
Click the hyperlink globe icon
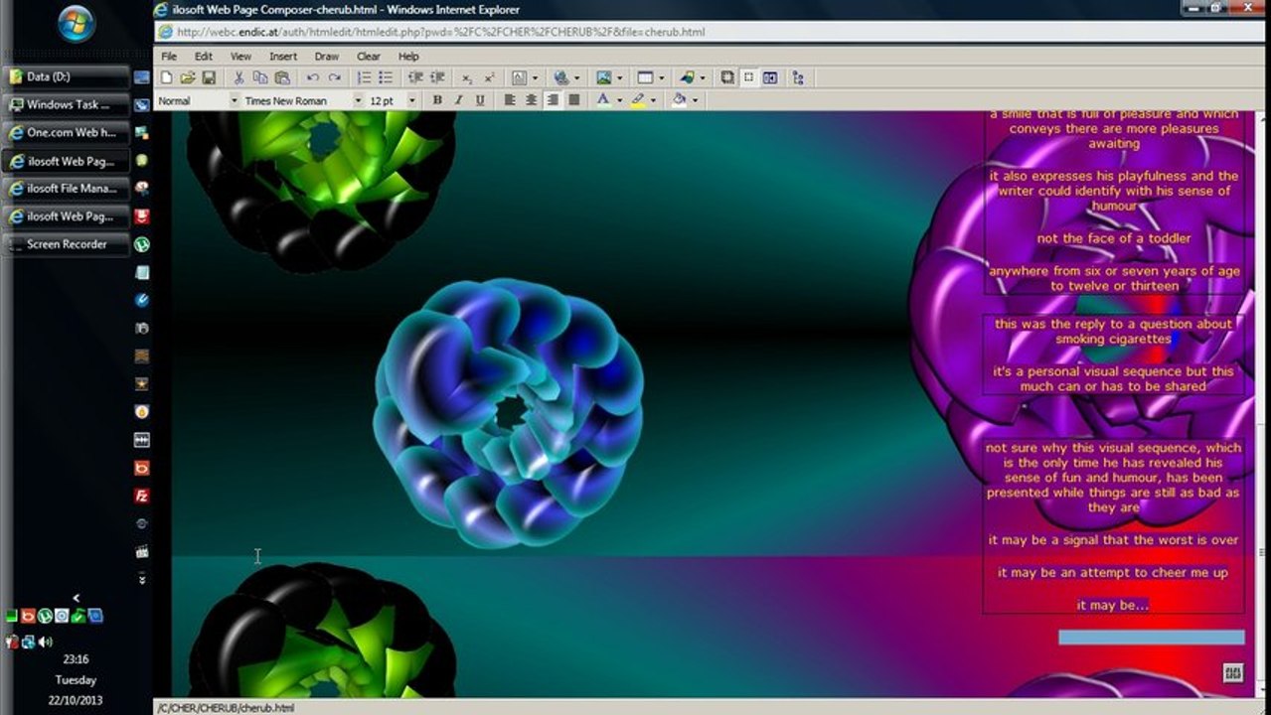(561, 77)
